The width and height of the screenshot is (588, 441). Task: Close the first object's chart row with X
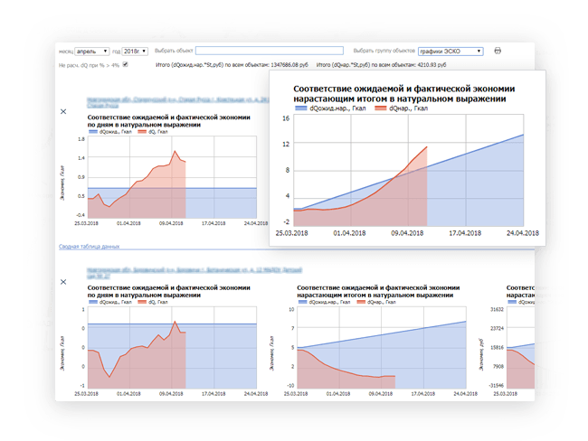coord(63,111)
